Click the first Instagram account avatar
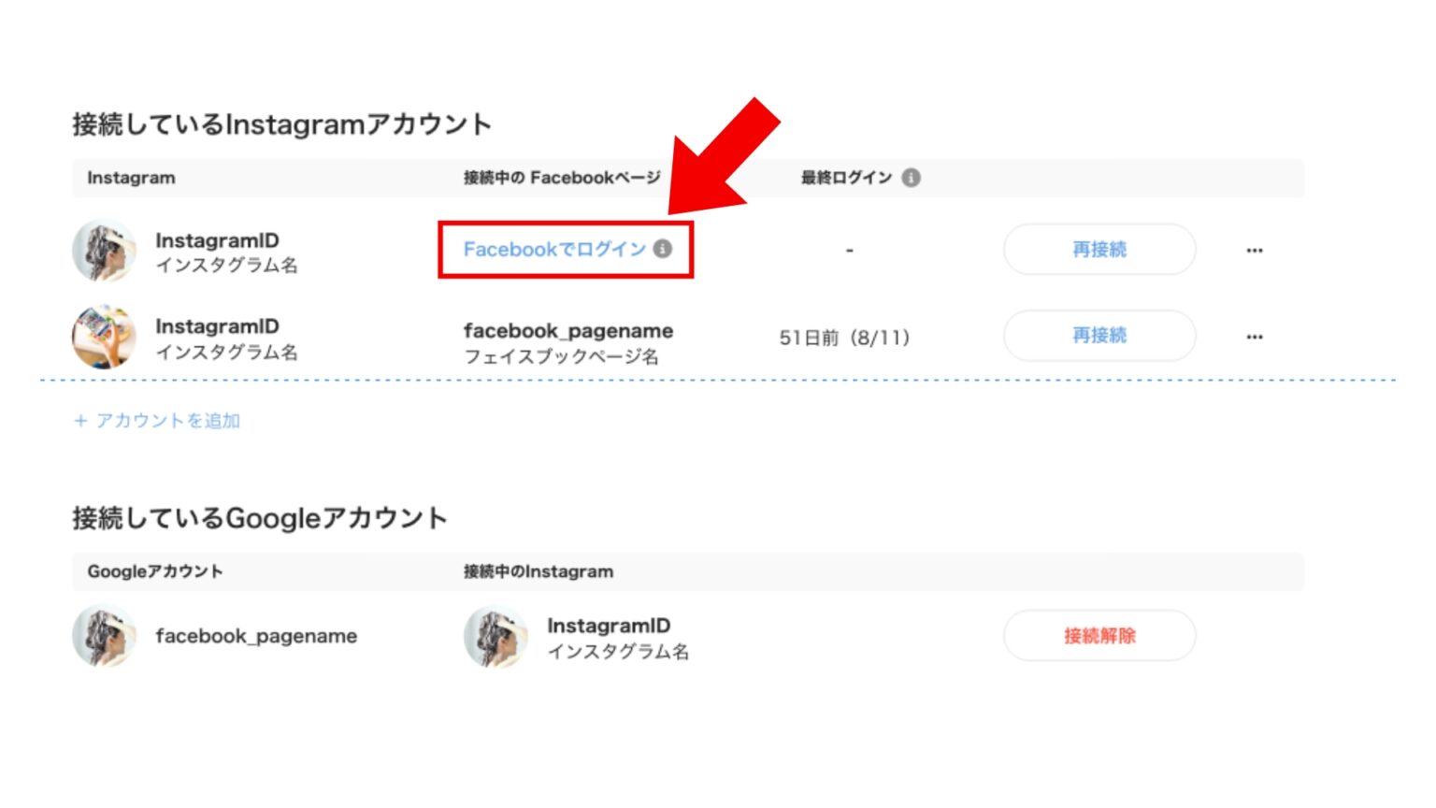Image resolution: width=1436 pixels, height=808 pixels. click(105, 251)
